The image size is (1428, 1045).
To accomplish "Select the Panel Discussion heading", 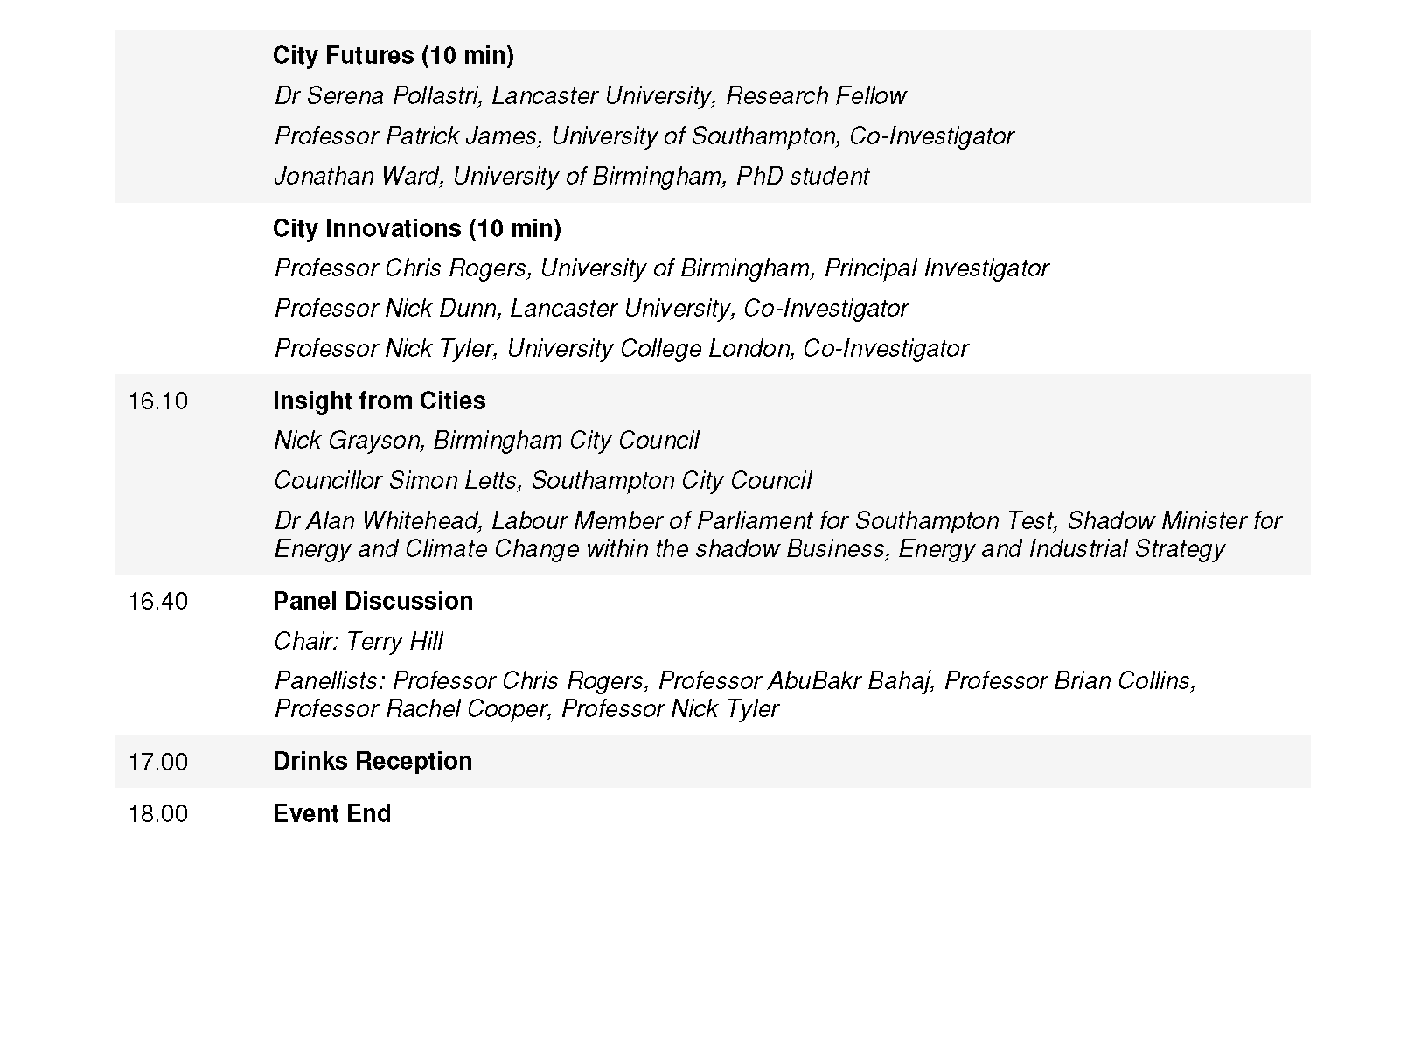I will tap(373, 602).
